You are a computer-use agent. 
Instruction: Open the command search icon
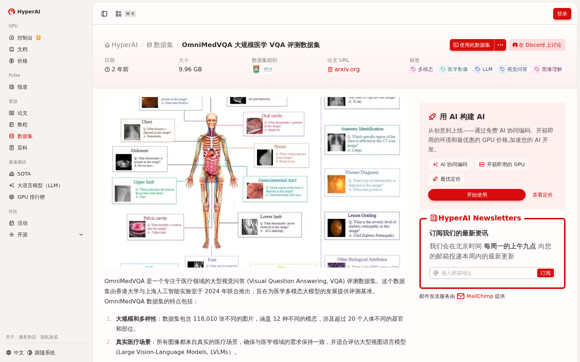(119, 14)
